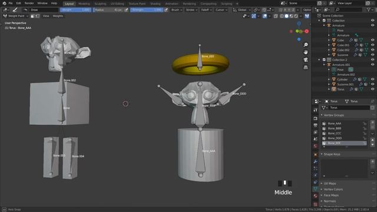Open the Weight Paint mode dropdown
Viewport: 377px width, 212px height.
(x=16, y=16)
